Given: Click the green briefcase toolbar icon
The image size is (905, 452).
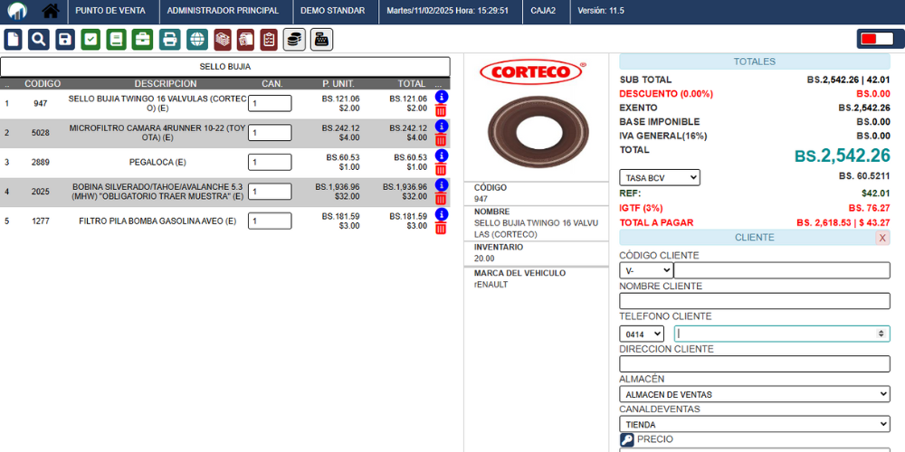Looking at the screenshot, I should tap(142, 40).
